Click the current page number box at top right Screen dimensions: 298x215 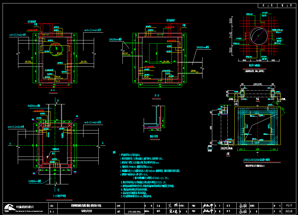click(x=287, y=5)
